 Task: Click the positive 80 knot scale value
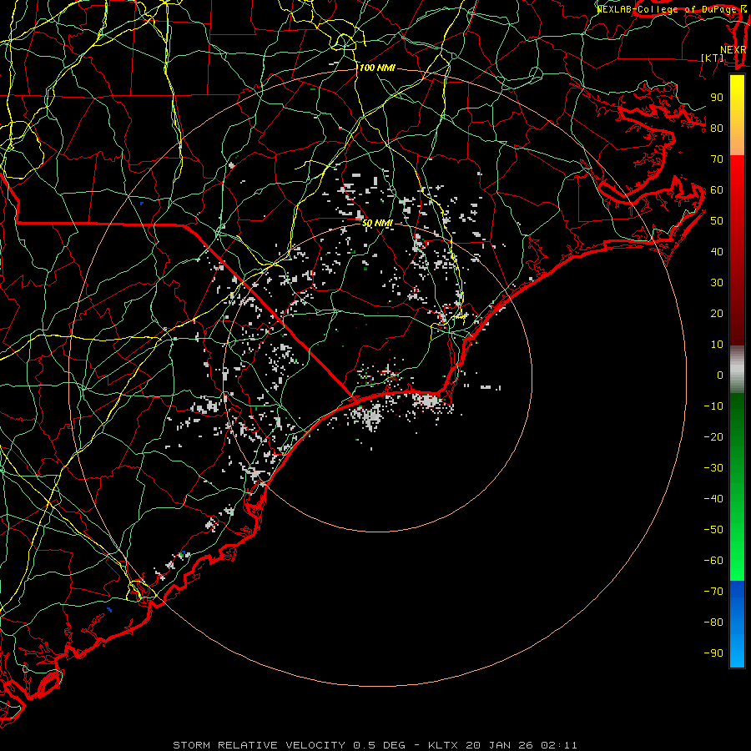click(x=717, y=128)
